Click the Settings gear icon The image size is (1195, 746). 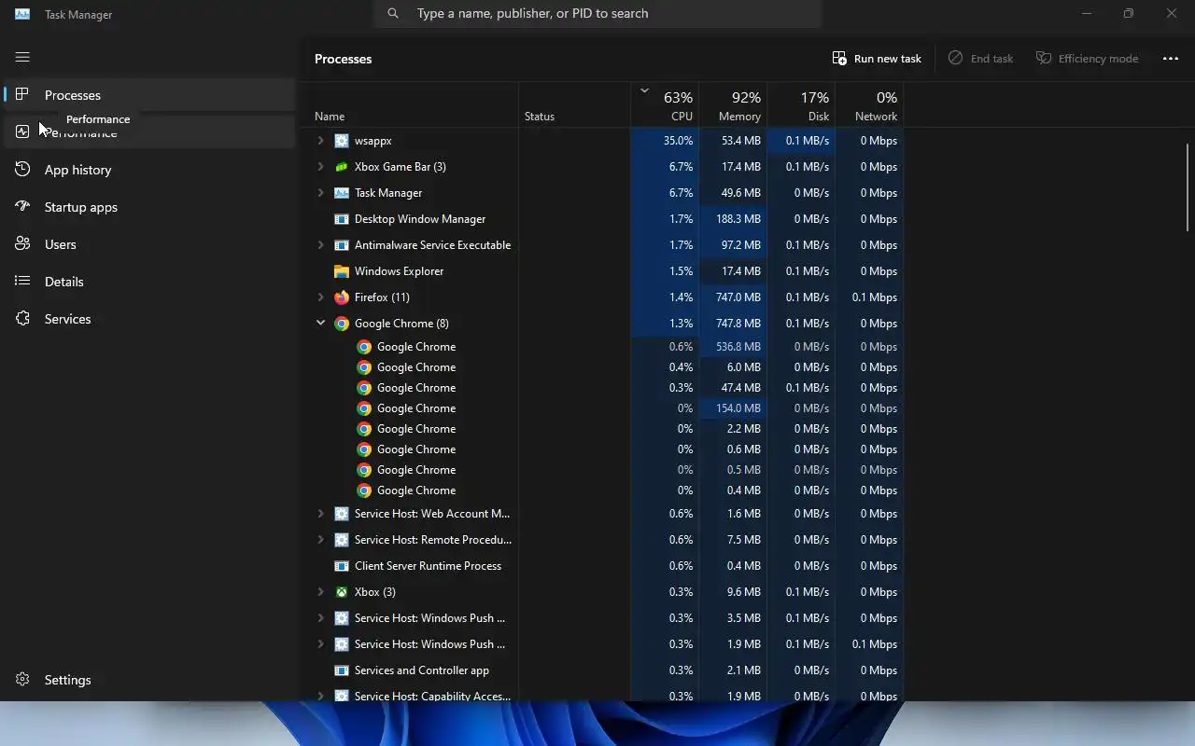[22, 679]
